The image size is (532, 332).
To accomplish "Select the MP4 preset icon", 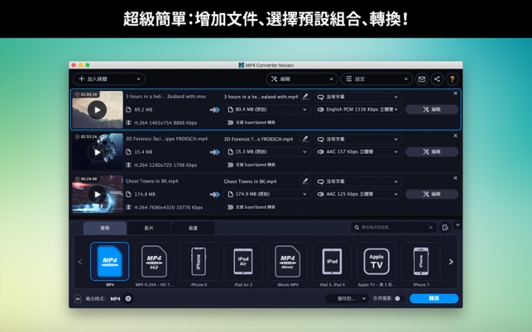I will click(x=109, y=262).
